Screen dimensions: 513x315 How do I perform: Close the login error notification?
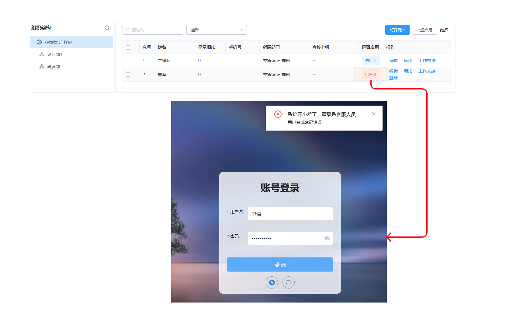pyautogui.click(x=373, y=114)
